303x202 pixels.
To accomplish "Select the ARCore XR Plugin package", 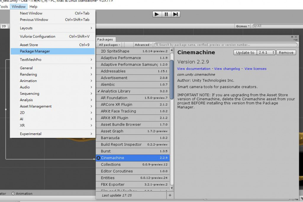I will (133, 105).
